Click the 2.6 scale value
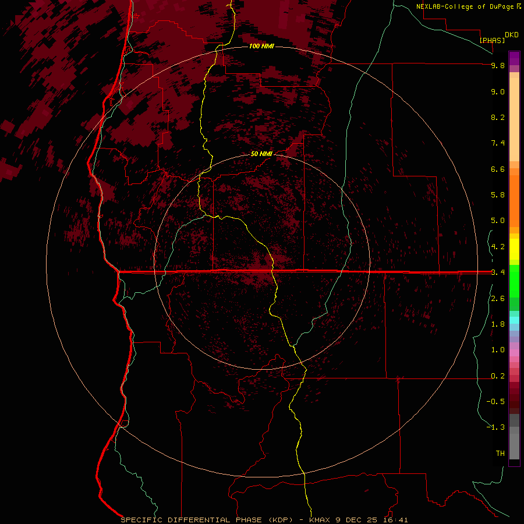The height and width of the screenshot is (524, 524). coord(498,299)
